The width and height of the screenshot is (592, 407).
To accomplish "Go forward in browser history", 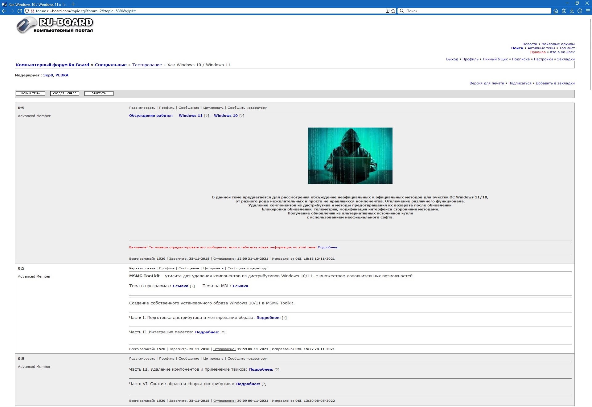I will coord(12,11).
